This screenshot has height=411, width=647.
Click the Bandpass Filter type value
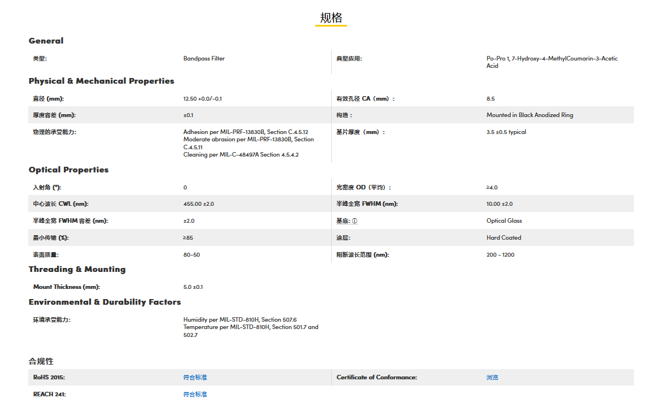(x=204, y=58)
